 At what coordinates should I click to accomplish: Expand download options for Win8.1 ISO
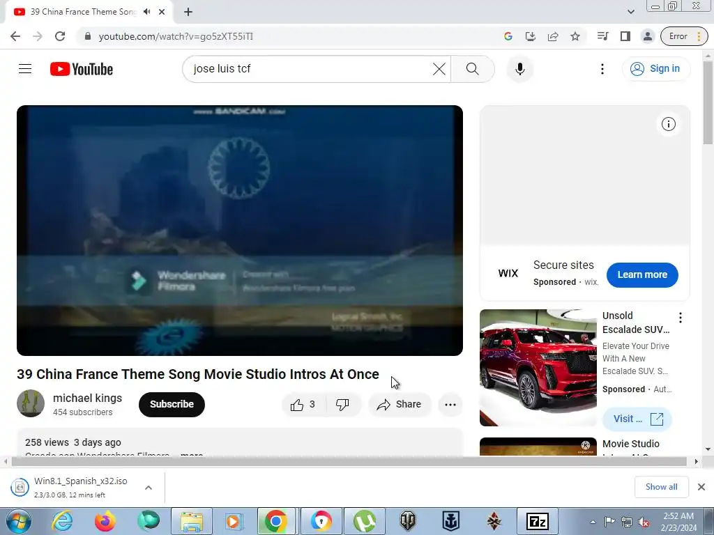pos(149,488)
